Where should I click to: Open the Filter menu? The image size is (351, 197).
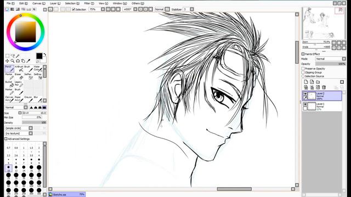(x=89, y=3)
